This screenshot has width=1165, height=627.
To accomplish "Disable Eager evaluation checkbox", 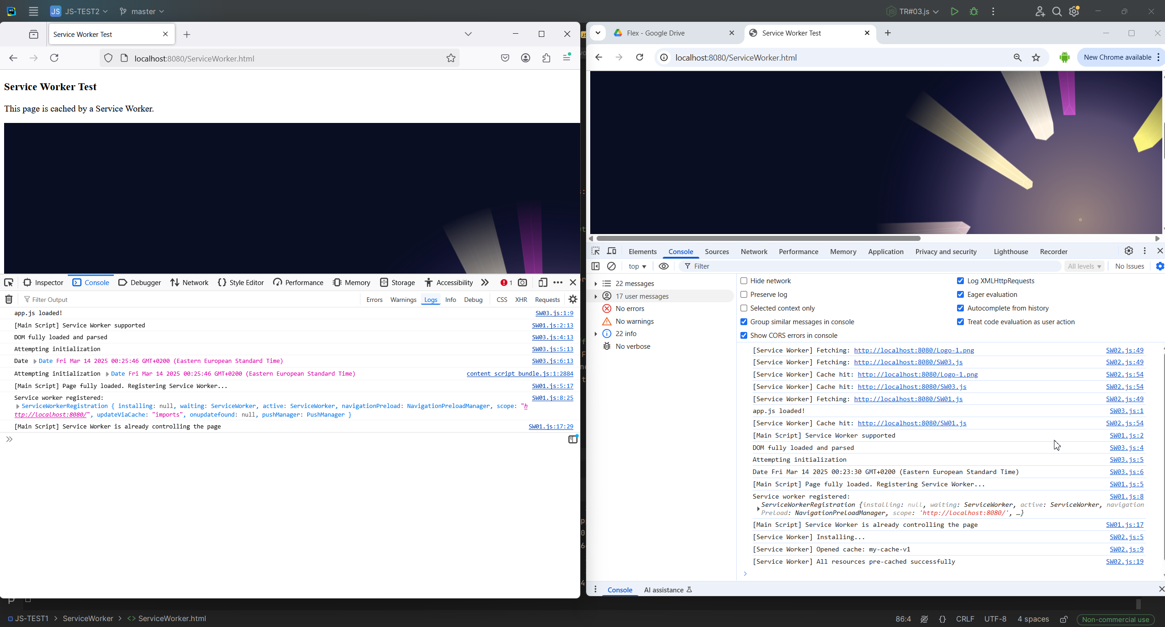I will point(961,295).
